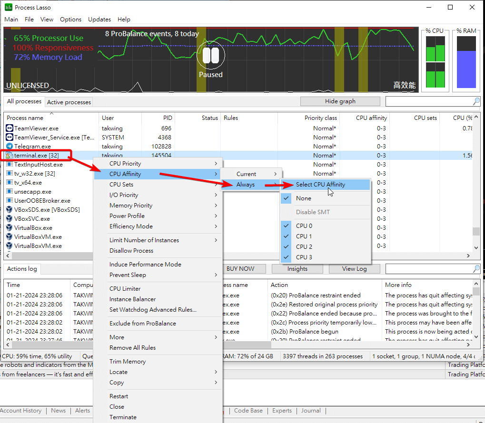
Task: Click the VirtualBox.exe process icon
Action: click(9, 228)
